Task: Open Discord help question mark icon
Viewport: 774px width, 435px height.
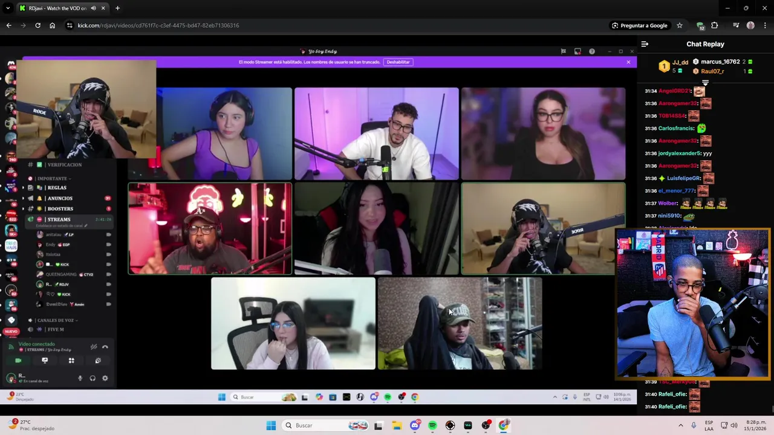Action: 592,51
